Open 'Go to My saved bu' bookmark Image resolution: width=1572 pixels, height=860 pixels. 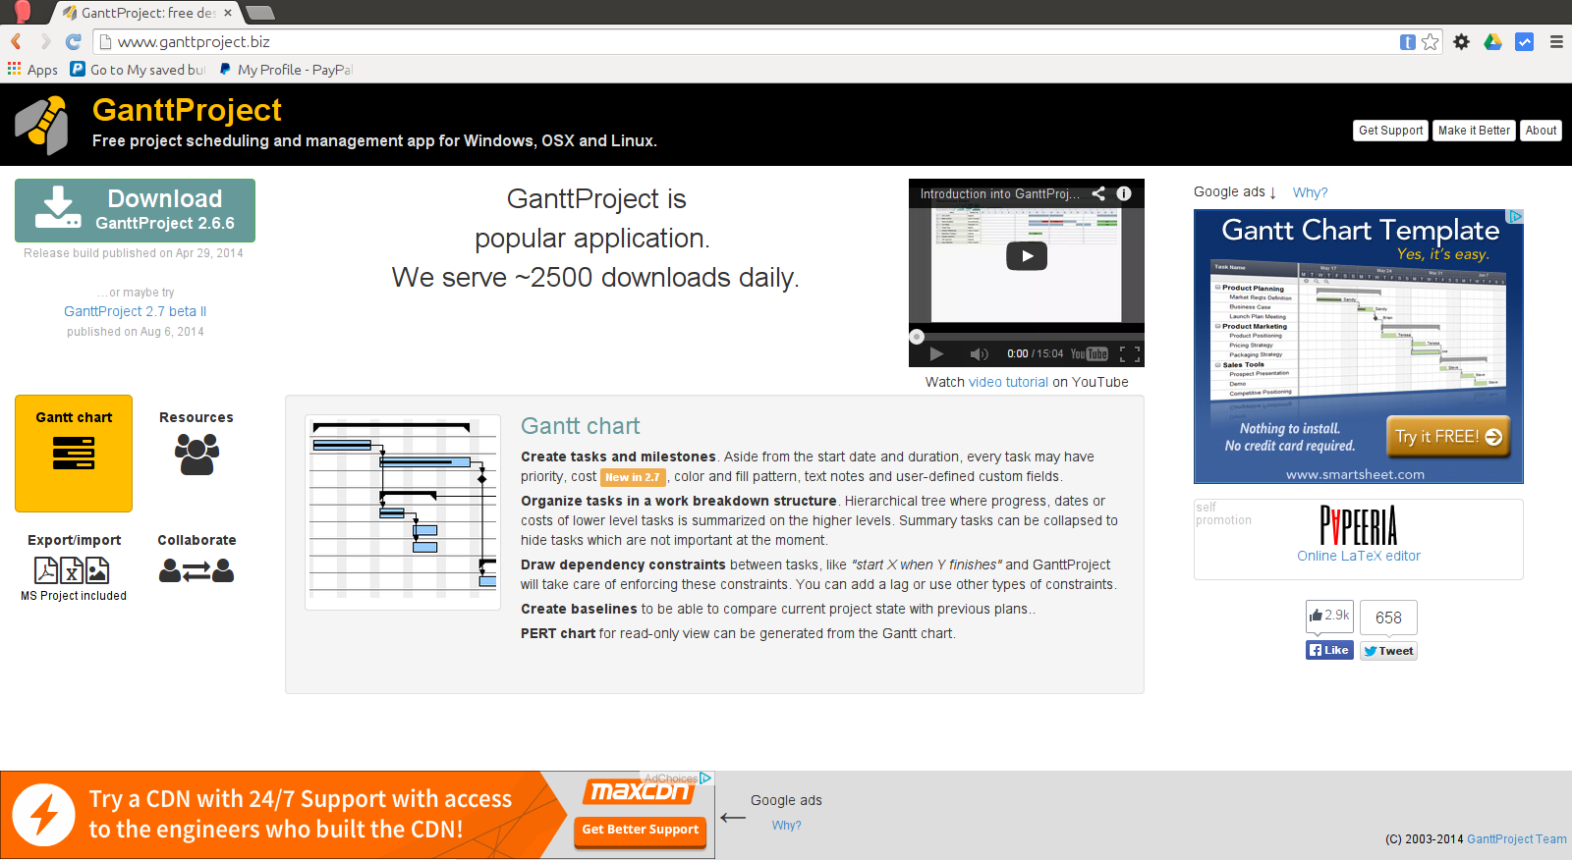[x=139, y=70]
